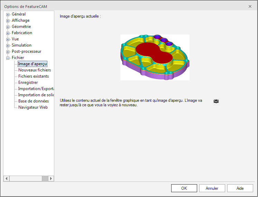Confirm options with OK button
This screenshot has width=258, height=197.
pyautogui.click(x=184, y=188)
